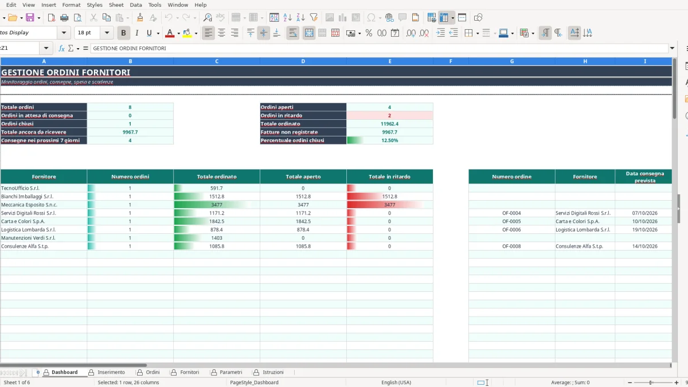
Task: Expand the formula bar arrow
Action: [672, 48]
